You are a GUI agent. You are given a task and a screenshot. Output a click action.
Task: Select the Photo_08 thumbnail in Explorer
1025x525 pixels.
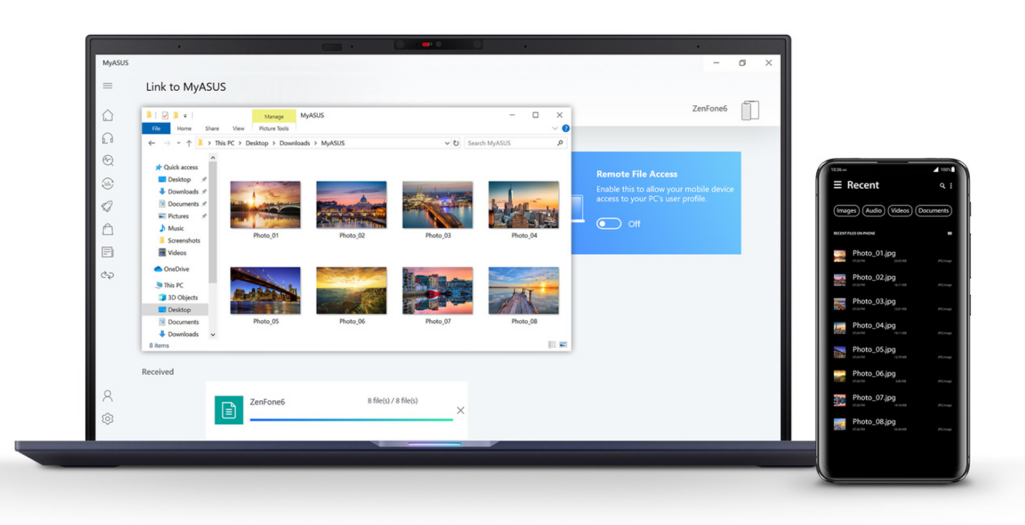pyautogui.click(x=523, y=290)
